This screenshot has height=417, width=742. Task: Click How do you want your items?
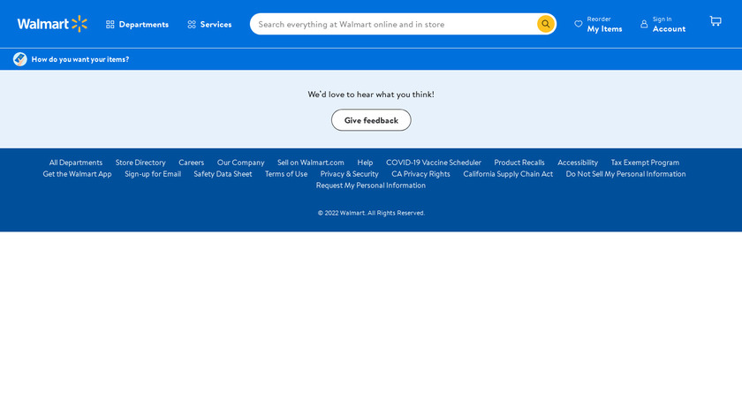point(80,59)
